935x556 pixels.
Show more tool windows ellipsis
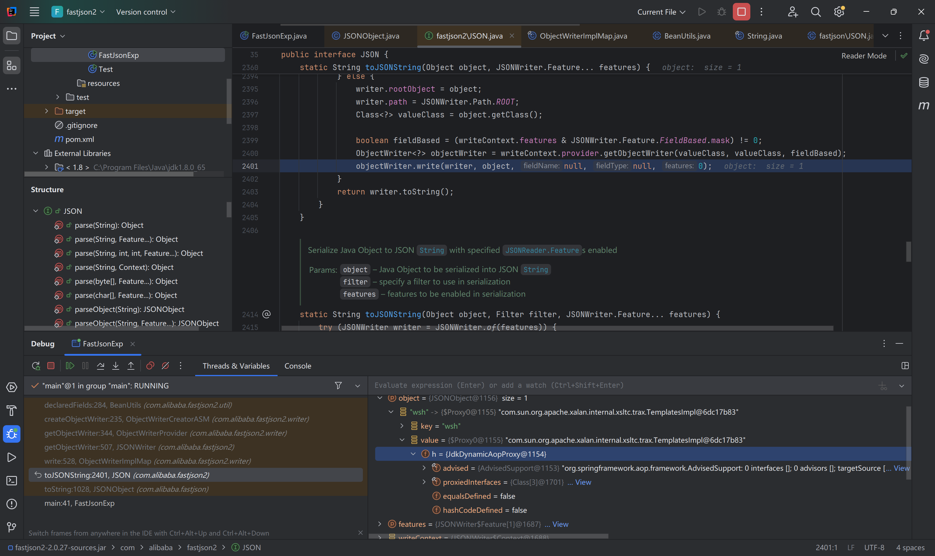click(12, 89)
